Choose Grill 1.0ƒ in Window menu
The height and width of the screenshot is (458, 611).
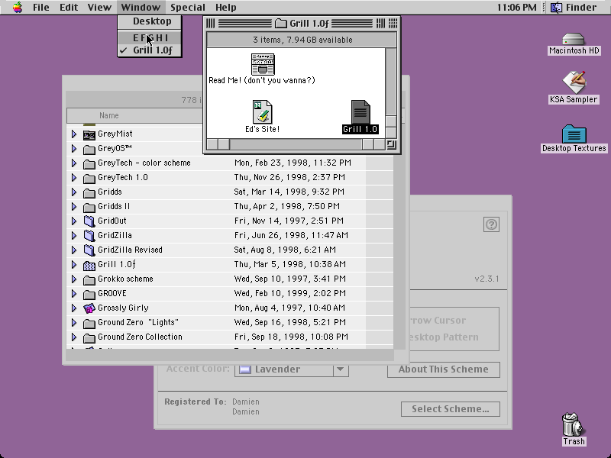tap(150, 50)
